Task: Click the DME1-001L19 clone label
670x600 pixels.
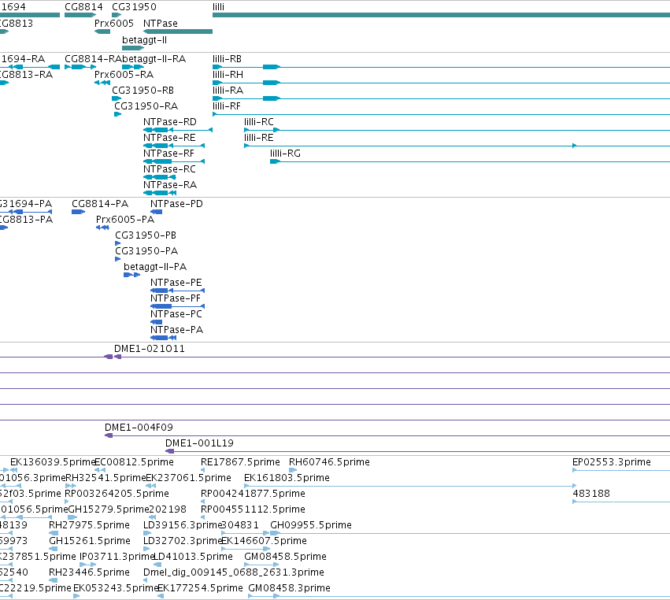Action: (x=199, y=443)
